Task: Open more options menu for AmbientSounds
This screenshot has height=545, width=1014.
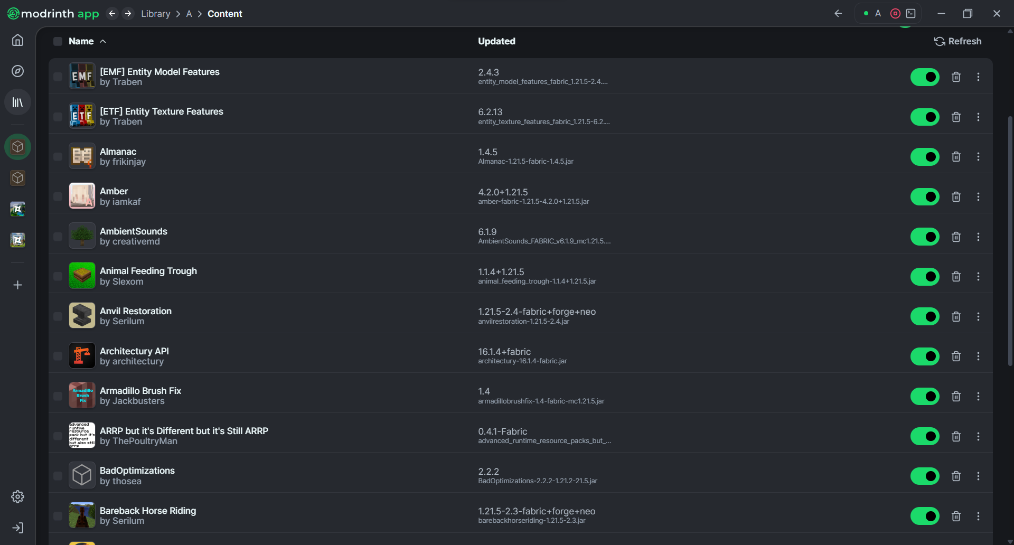Action: tap(978, 237)
